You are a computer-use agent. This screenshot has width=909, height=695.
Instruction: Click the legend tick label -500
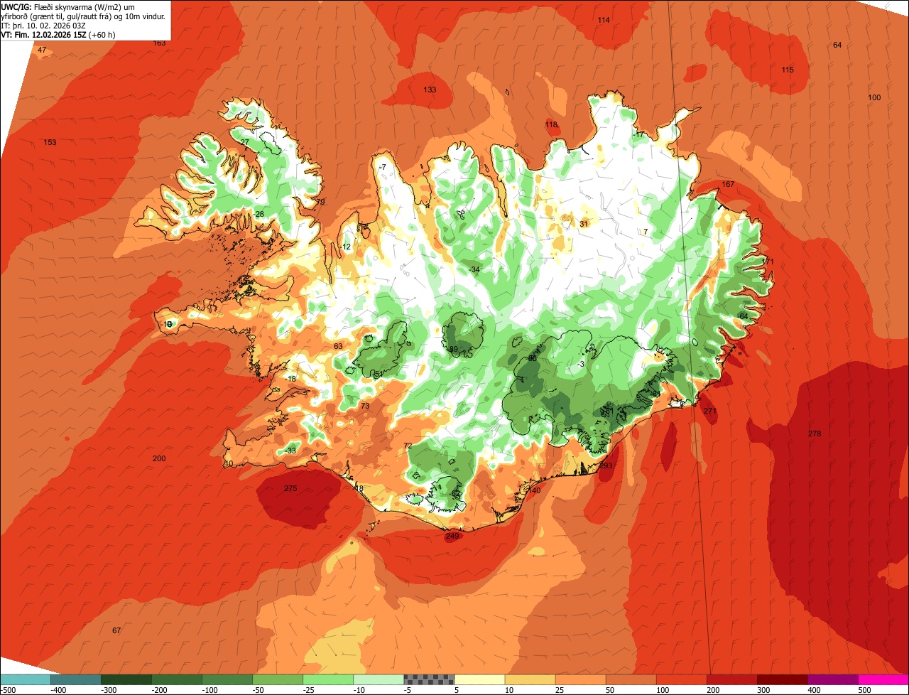[8, 690]
